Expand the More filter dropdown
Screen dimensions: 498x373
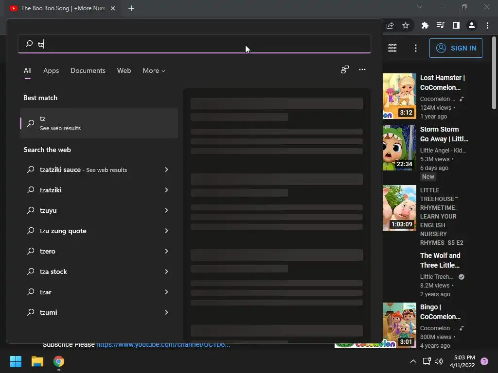[154, 70]
